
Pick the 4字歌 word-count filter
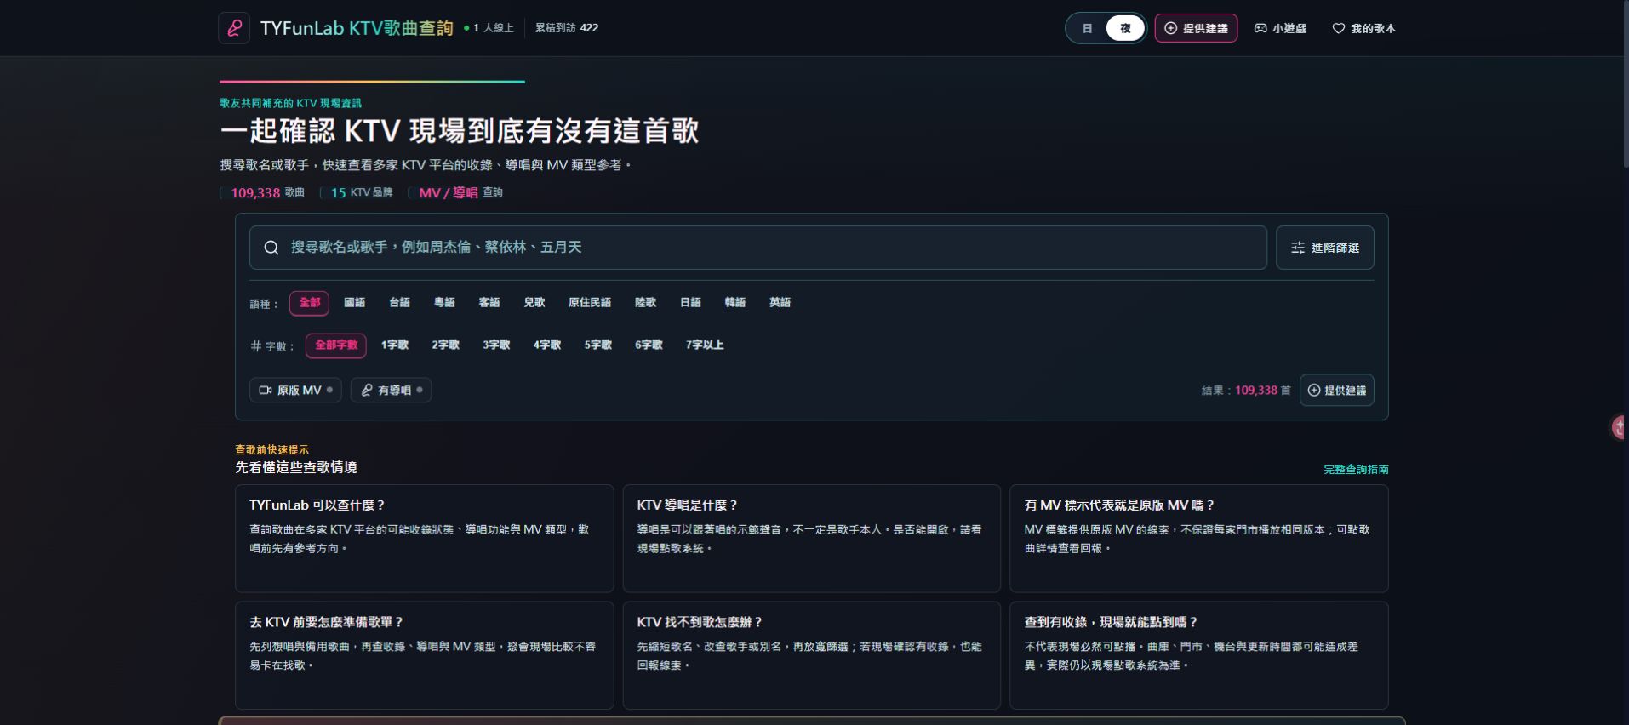547,345
